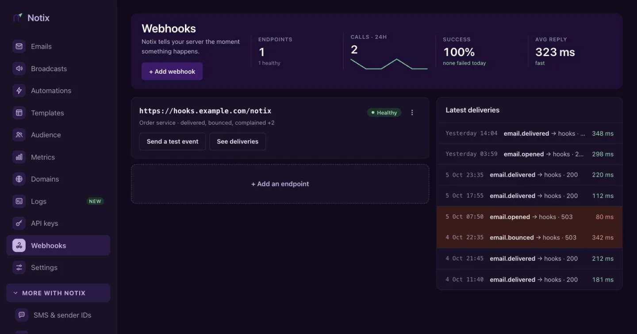Click the 100% success value
The image size is (637, 334).
[x=459, y=52]
